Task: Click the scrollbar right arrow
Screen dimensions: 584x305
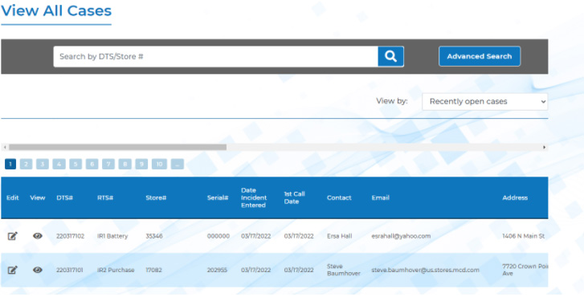Action: [544, 148]
